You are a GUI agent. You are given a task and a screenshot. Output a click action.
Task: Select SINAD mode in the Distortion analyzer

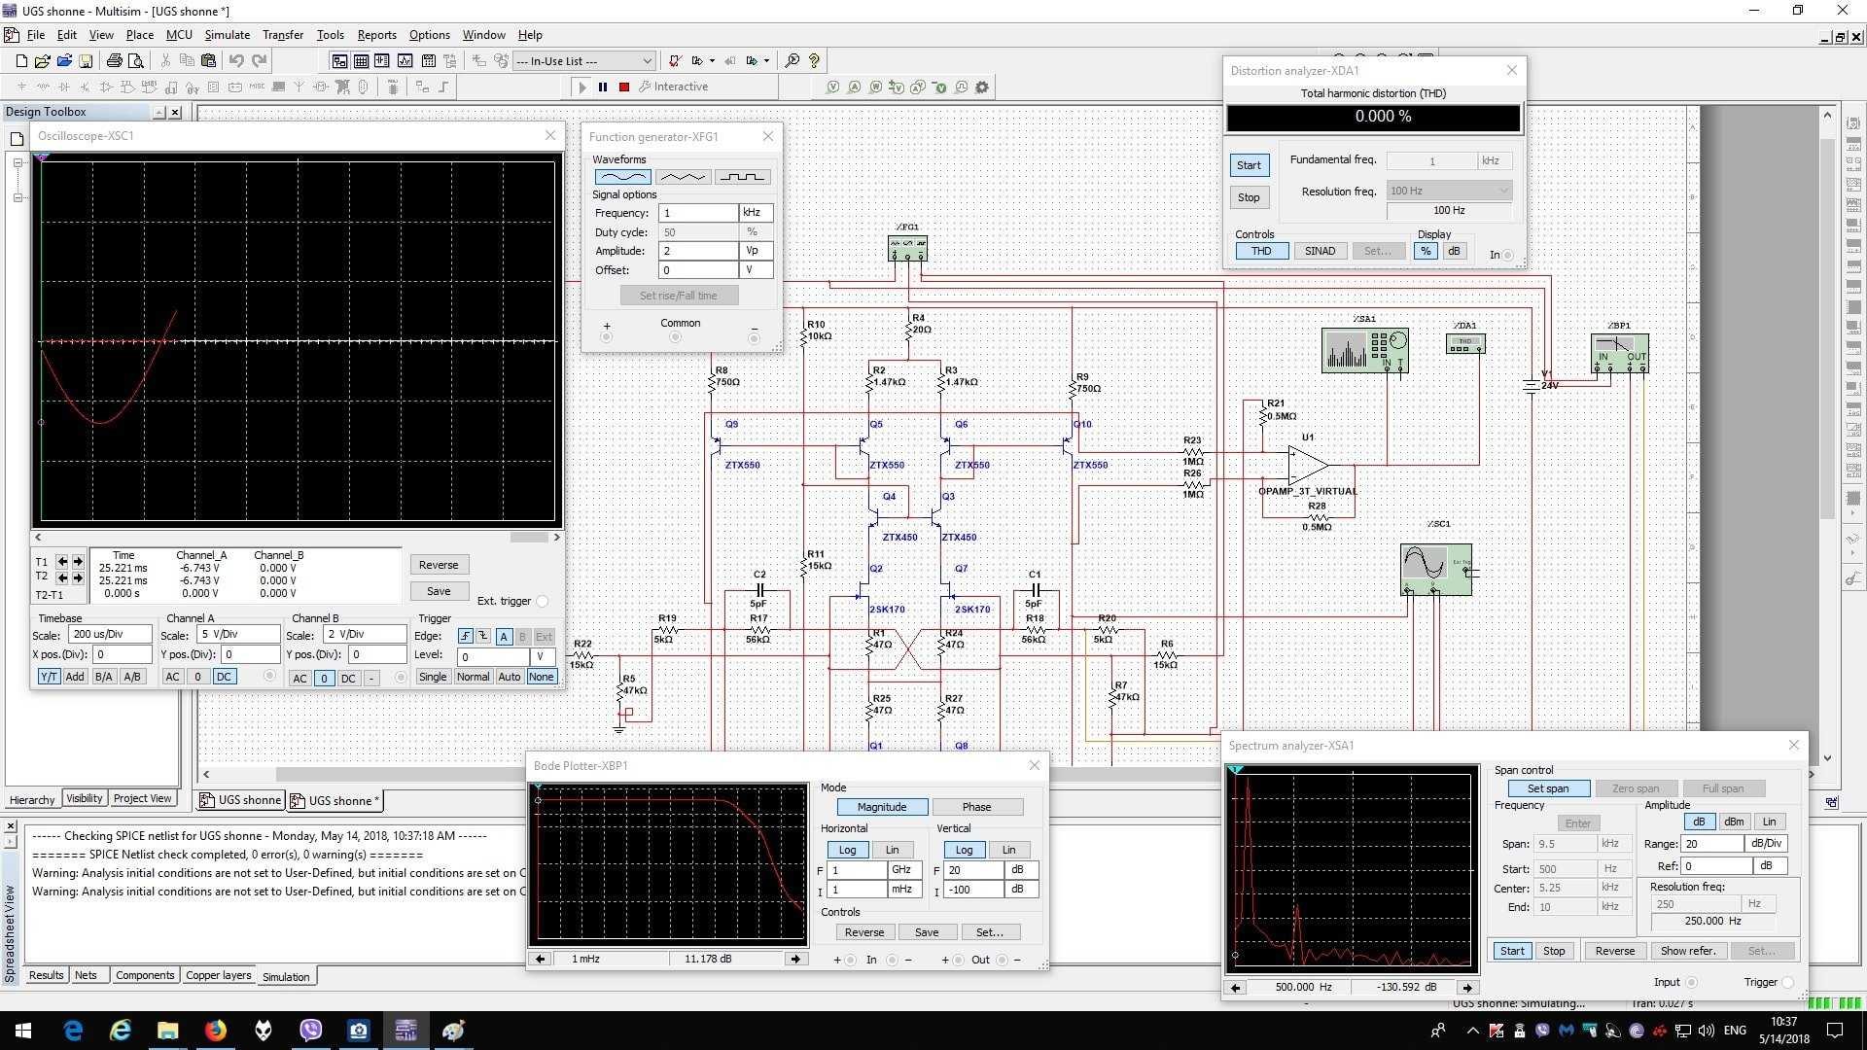pyautogui.click(x=1320, y=251)
